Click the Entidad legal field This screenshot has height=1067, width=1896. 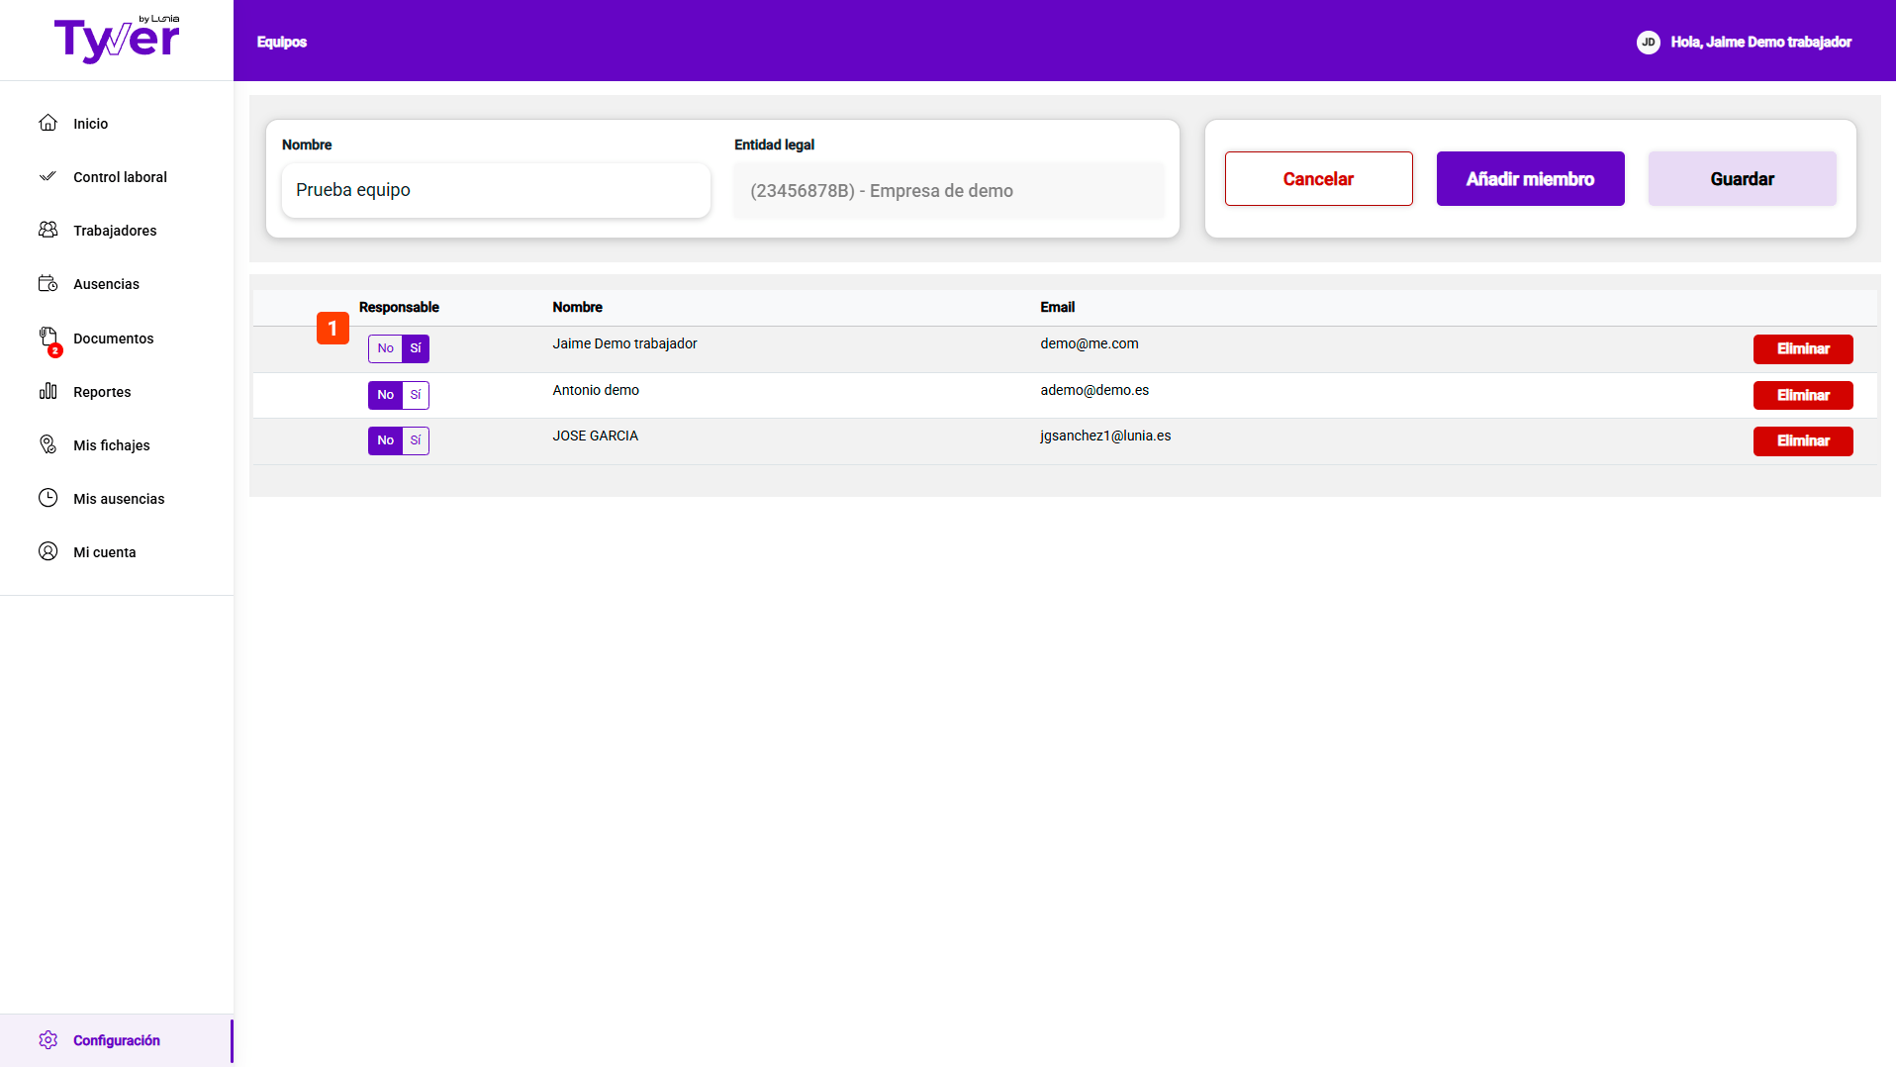[x=949, y=190]
